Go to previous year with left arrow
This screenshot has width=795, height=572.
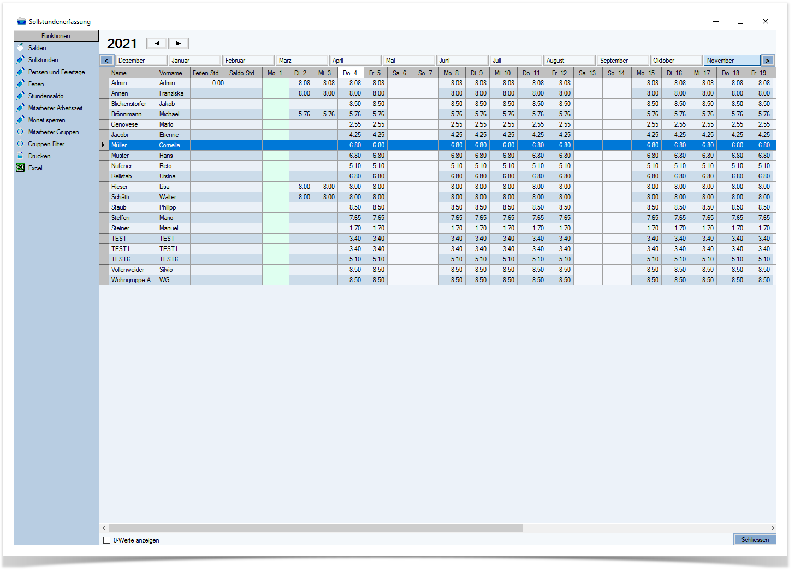[x=157, y=43]
